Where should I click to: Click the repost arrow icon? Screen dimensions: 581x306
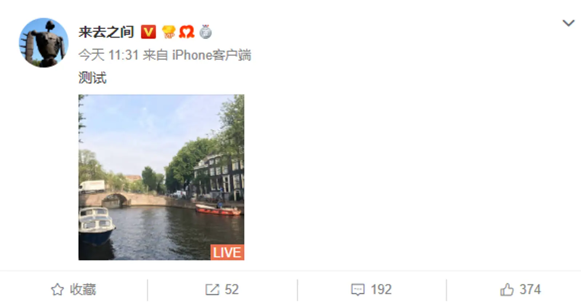pos(212,290)
